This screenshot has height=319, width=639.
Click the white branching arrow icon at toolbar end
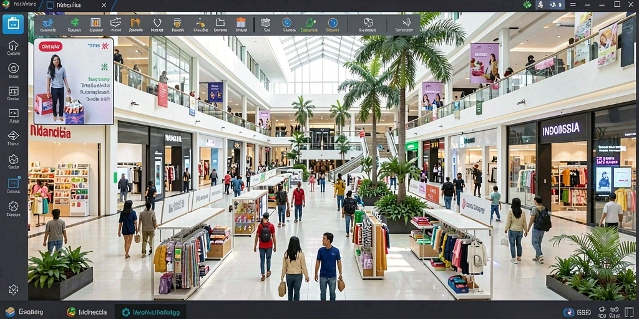[x=406, y=22]
